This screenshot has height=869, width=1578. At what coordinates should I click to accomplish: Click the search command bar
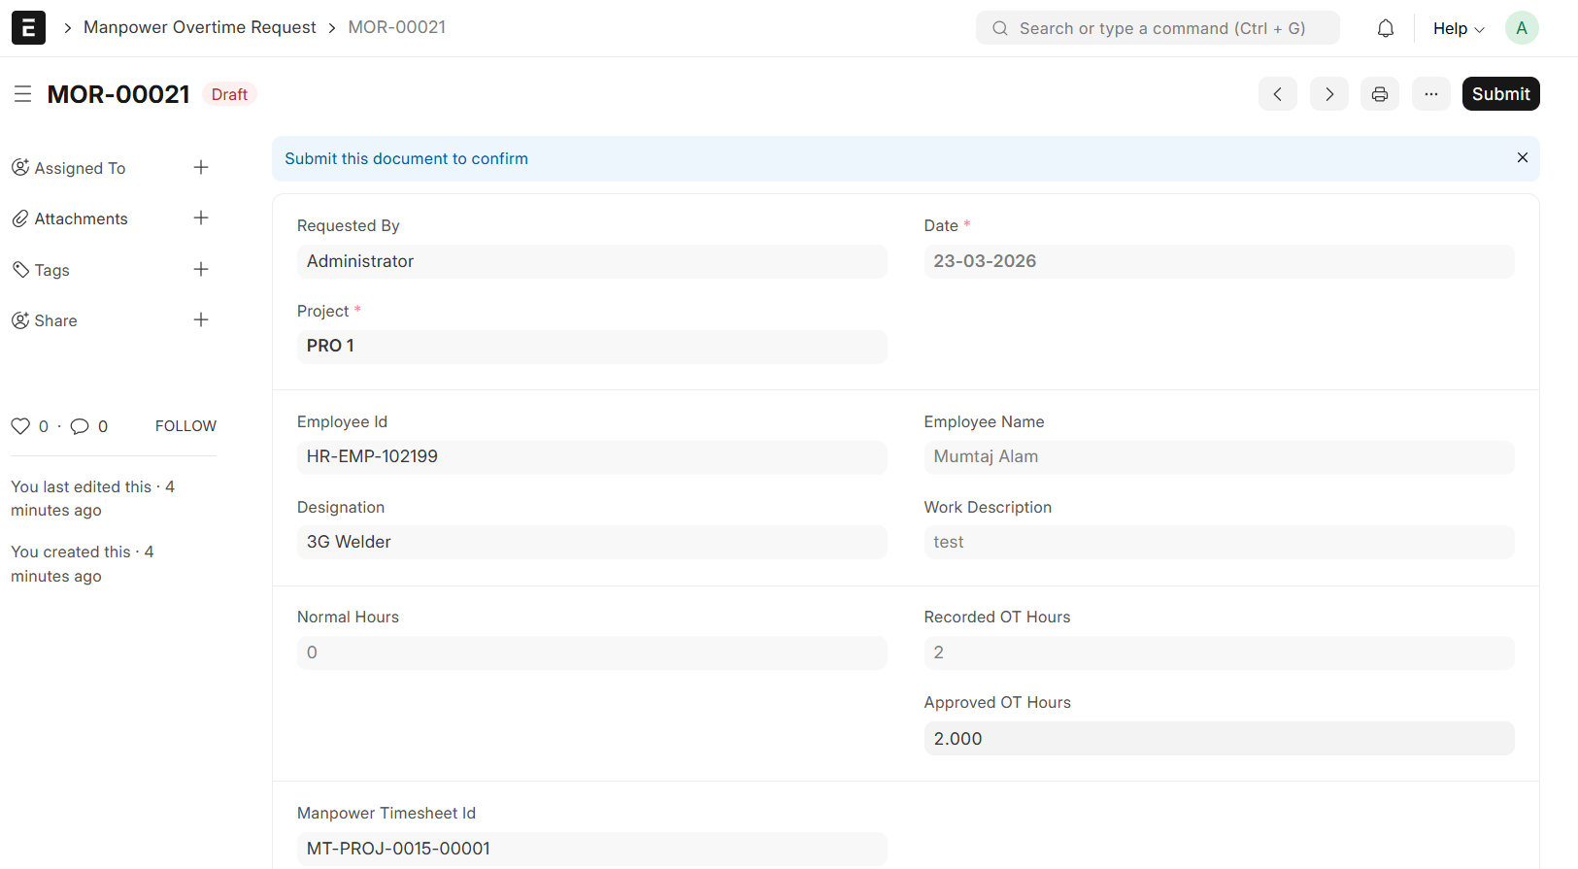[1158, 28]
